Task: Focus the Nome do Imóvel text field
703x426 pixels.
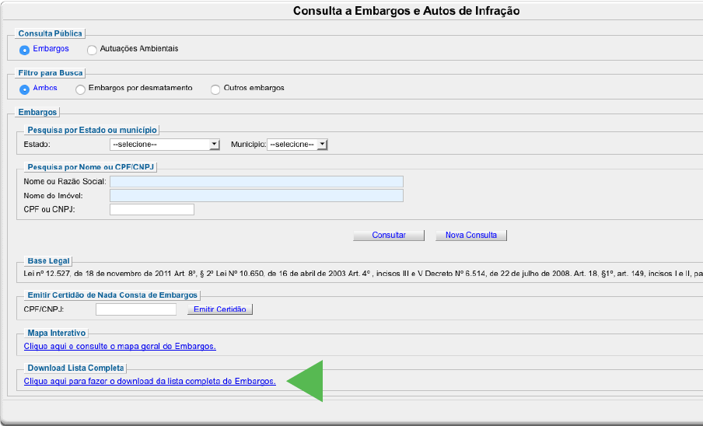Action: click(257, 196)
